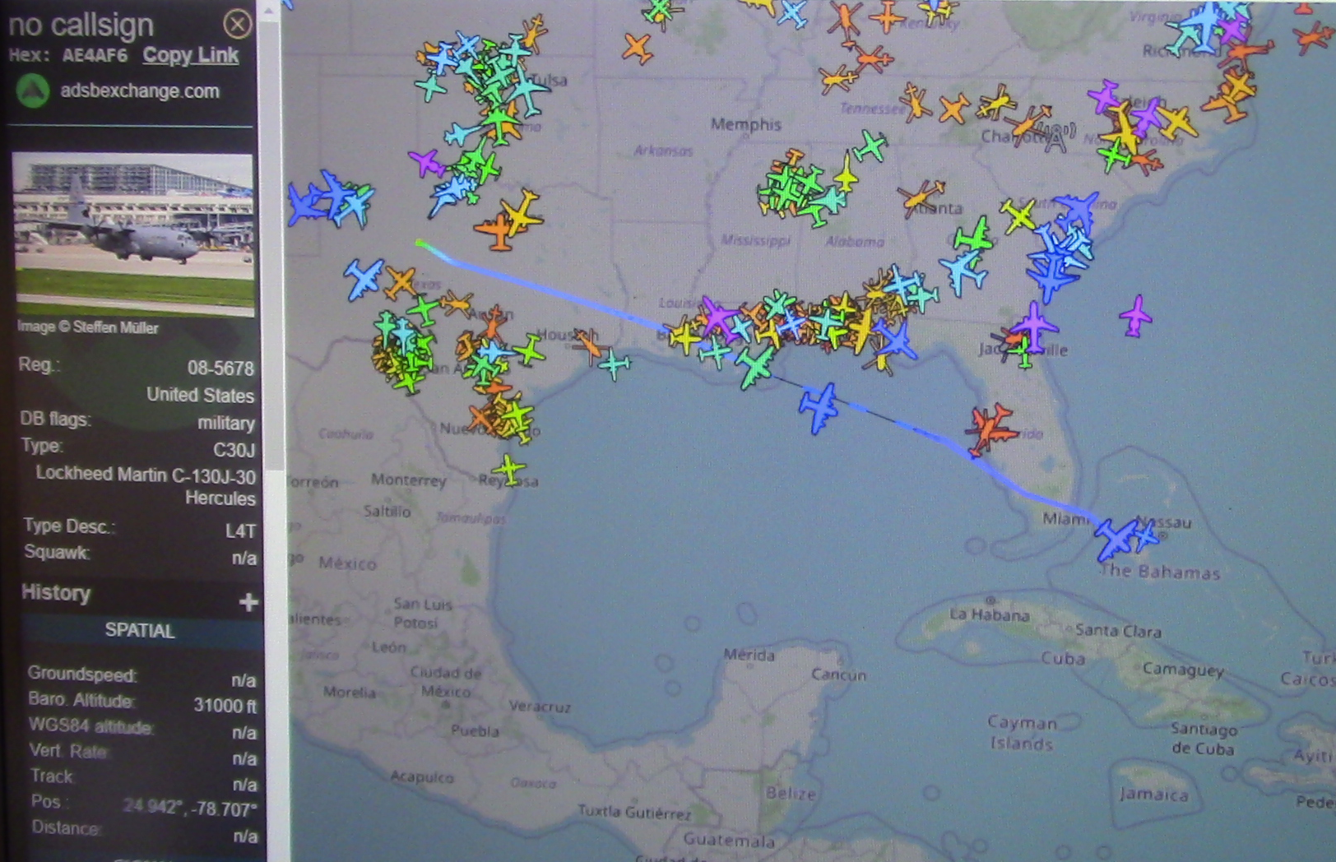Viewport: 1336px width, 862px height.
Task: Click the Miami label on the map
Action: [x=1065, y=519]
